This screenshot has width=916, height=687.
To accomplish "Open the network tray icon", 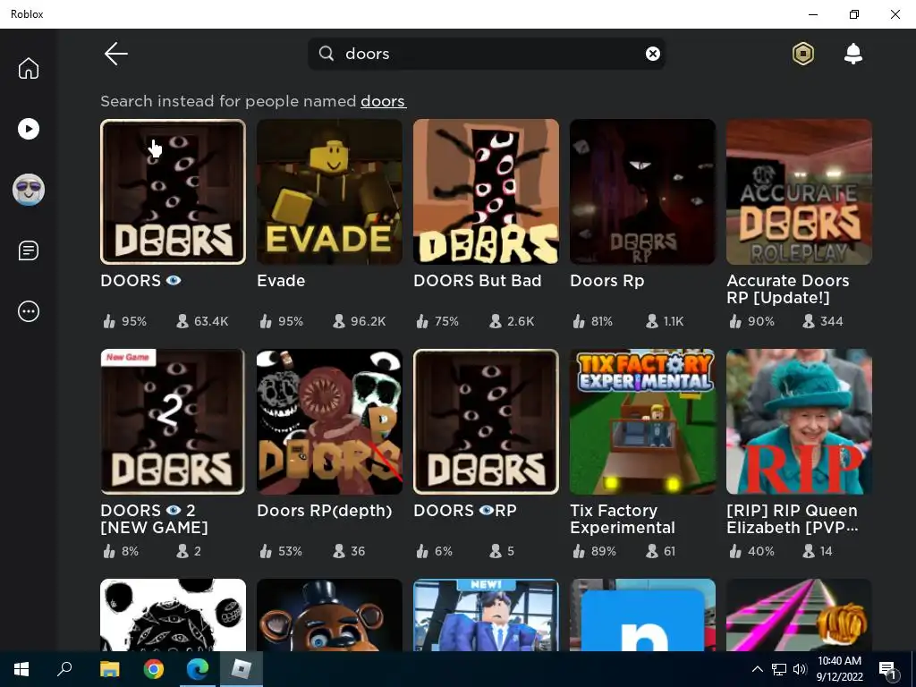I will coord(779,669).
